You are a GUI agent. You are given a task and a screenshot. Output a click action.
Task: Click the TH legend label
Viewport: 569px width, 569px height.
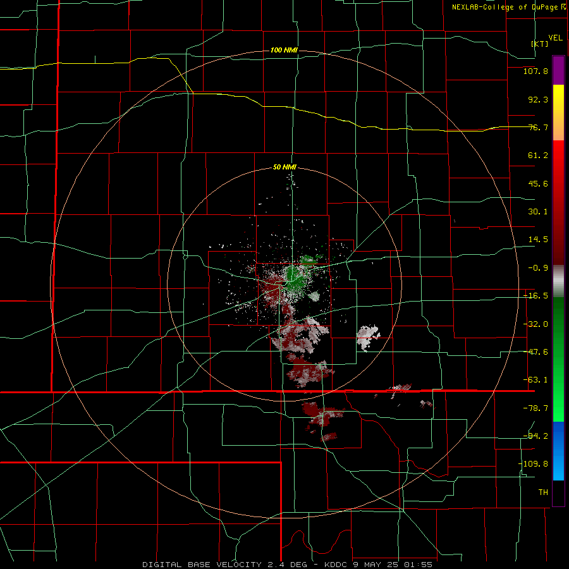(543, 493)
